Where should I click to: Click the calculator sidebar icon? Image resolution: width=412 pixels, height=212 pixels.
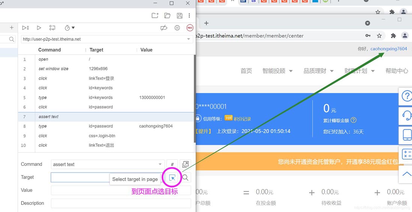point(407,154)
